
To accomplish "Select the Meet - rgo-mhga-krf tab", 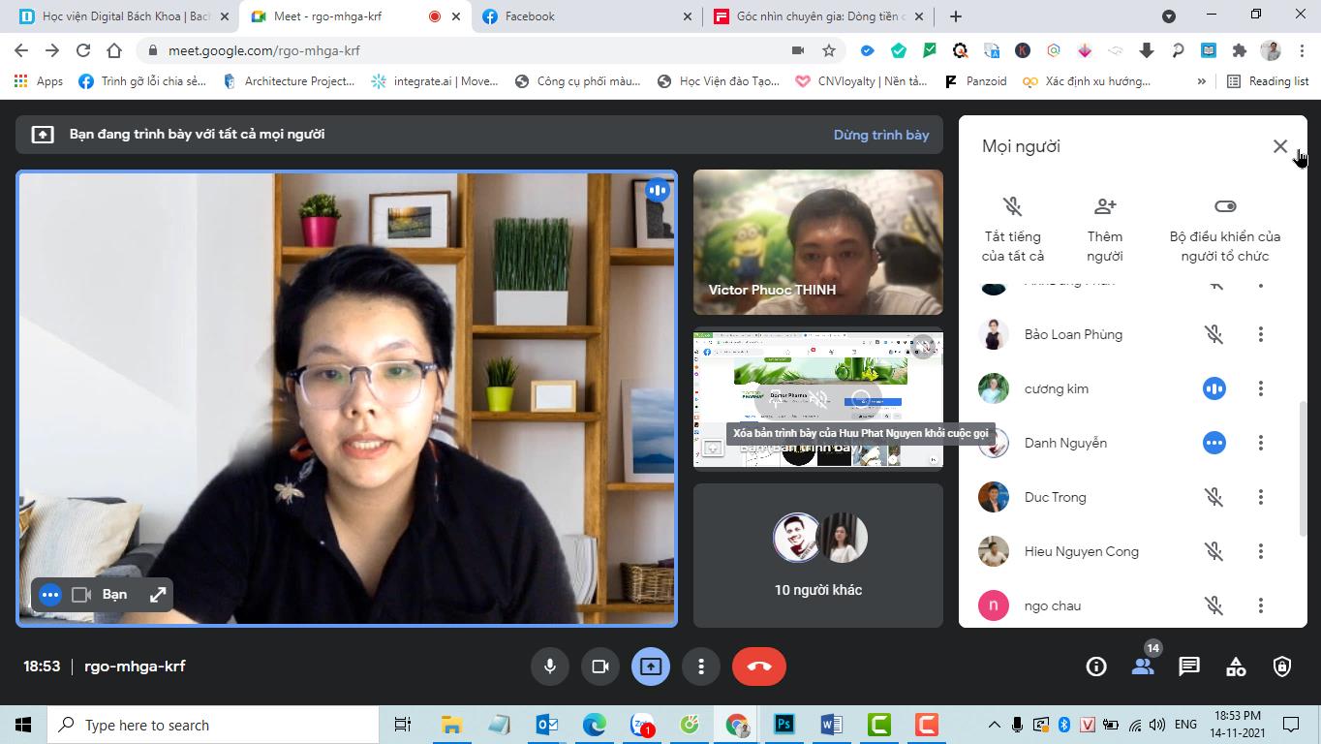I will [x=356, y=16].
